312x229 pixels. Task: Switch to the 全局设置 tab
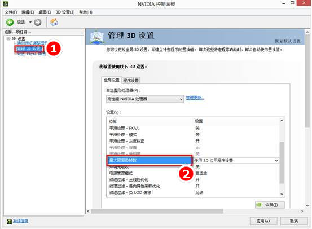tap(112, 80)
